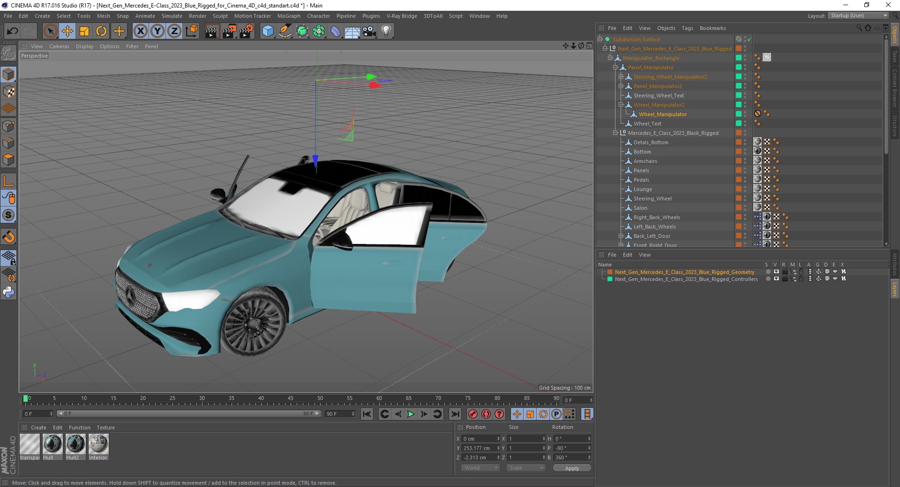Open the Spline pen tool
Image resolution: width=900 pixels, height=487 pixels.
[x=285, y=31]
